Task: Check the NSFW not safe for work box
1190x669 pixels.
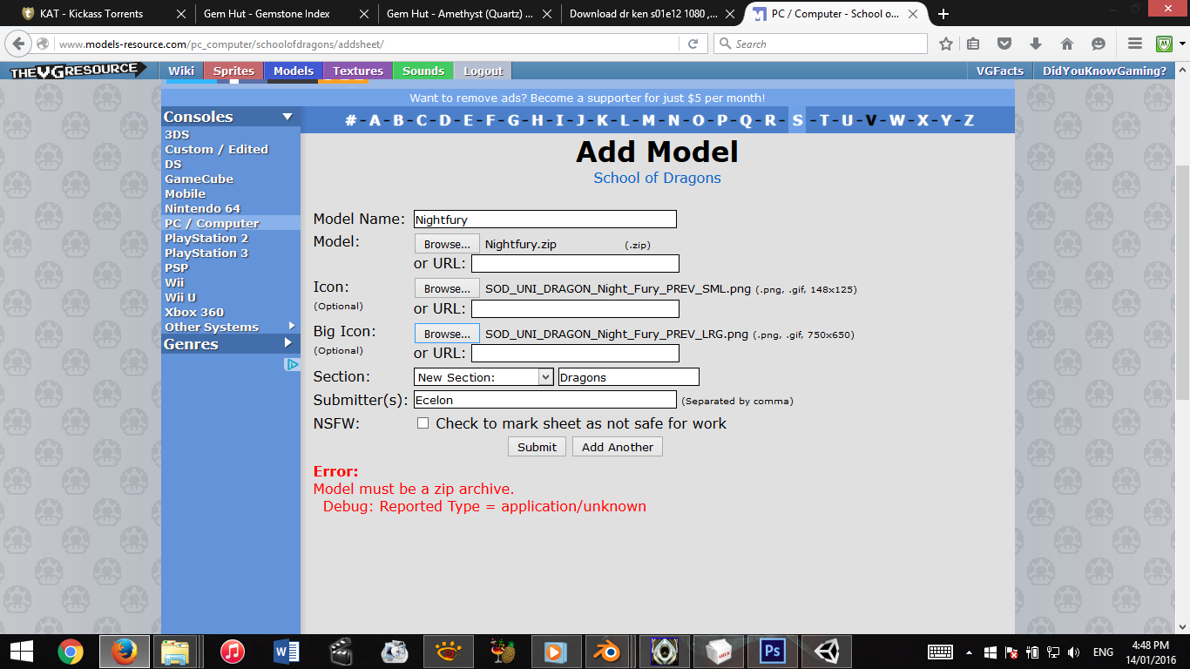Action: (x=423, y=423)
